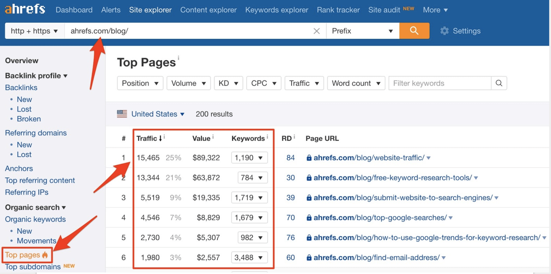This screenshot has width=551, height=274.
Task: Open the Backlinks sidebar link
Action: click(21, 87)
